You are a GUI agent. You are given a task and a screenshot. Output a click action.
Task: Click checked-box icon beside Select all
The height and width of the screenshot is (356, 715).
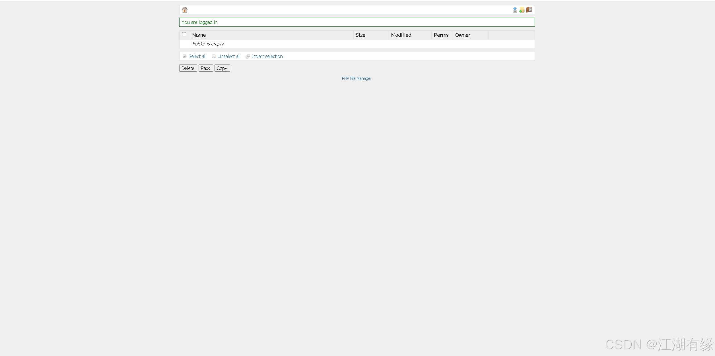(185, 56)
